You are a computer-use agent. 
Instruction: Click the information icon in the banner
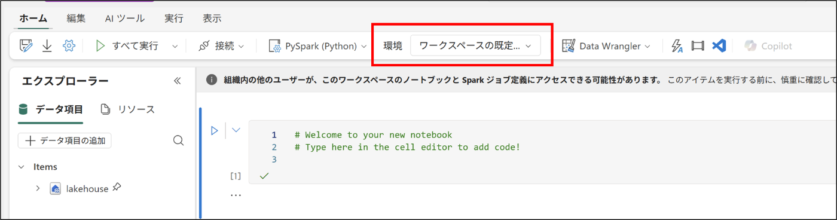click(x=212, y=80)
